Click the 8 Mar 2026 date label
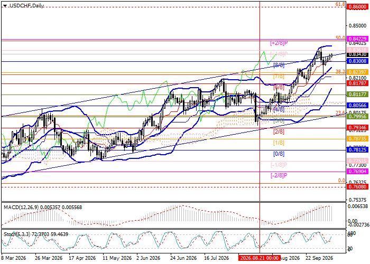The width and height of the screenshot is (370, 264). click(14, 258)
